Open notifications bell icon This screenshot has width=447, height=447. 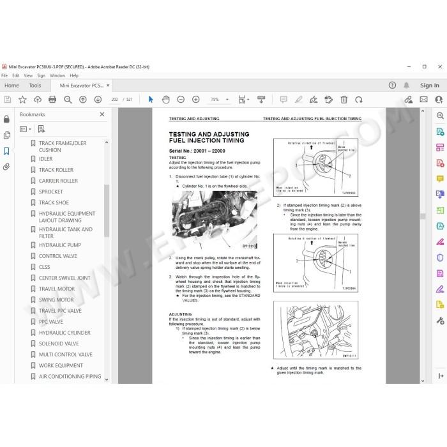[407, 85]
